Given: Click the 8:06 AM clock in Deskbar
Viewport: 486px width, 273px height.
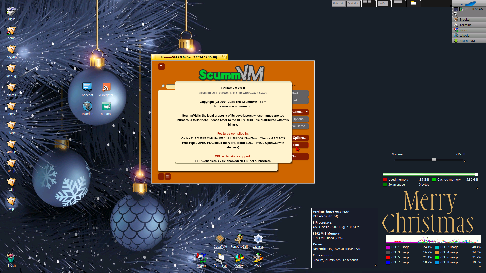Looking at the screenshot, I should (478, 9).
